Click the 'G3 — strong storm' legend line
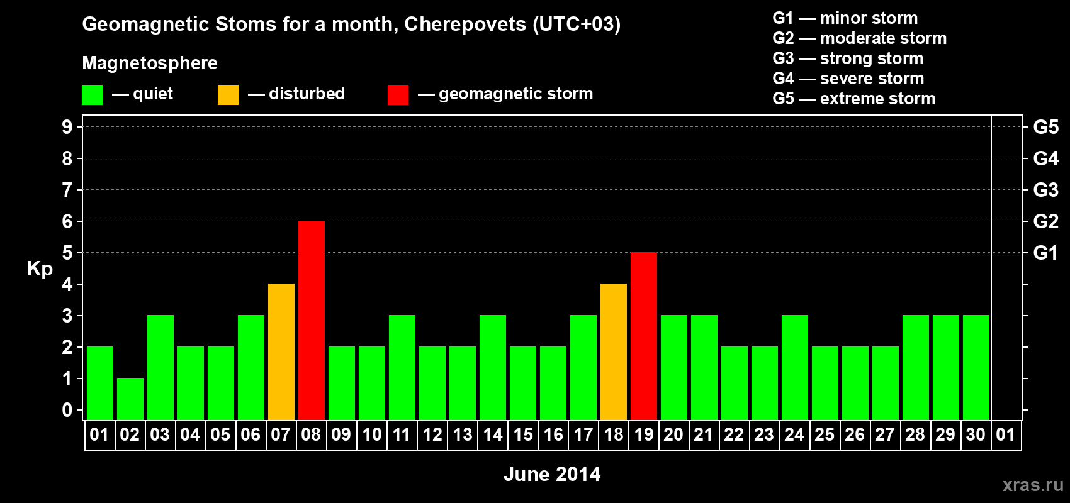 848,58
